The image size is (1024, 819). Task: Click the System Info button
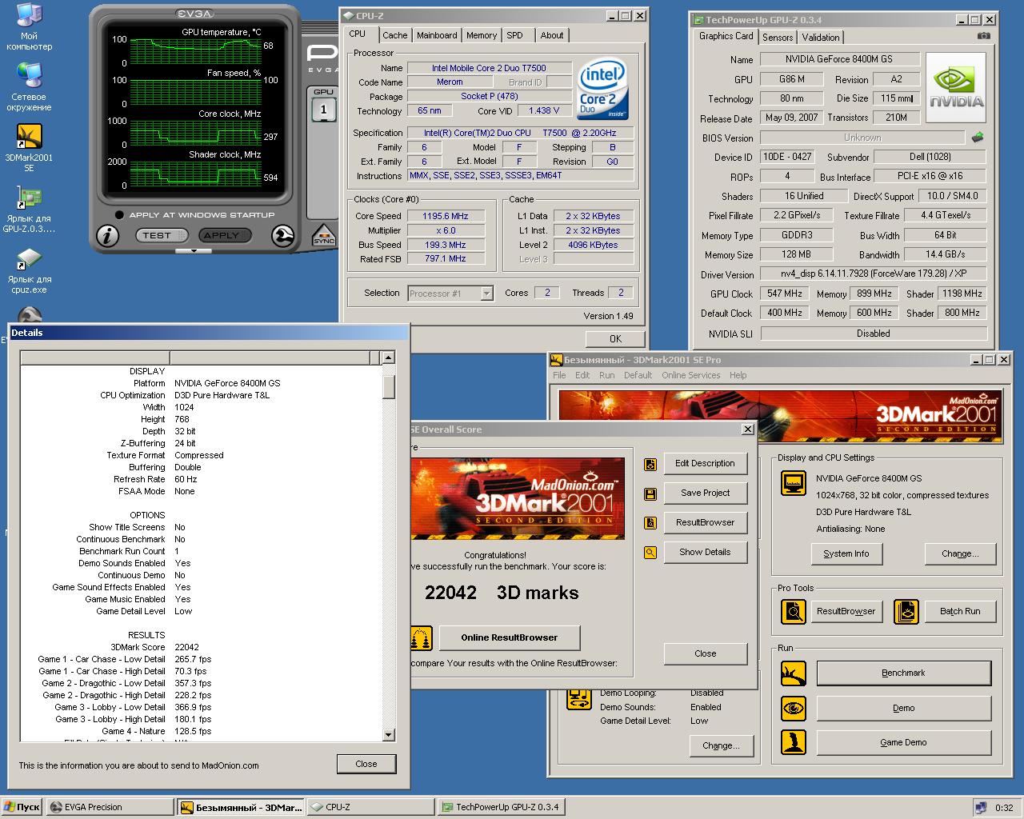(x=846, y=553)
